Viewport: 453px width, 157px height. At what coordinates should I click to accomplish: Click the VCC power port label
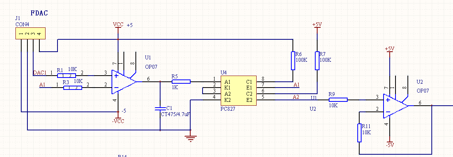[x=118, y=25]
